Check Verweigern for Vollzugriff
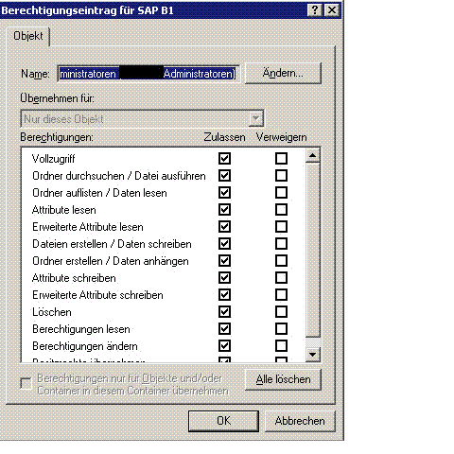Image resolution: width=454 pixels, height=454 pixels. [x=281, y=158]
